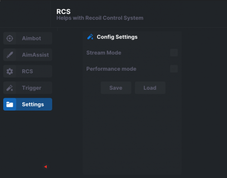Click the RCS title in header
227x178 pixels.
[64, 12]
